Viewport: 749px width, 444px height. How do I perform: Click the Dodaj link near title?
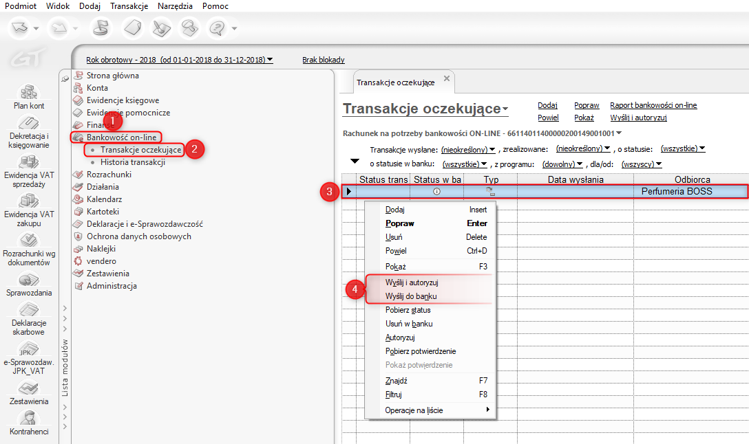(547, 105)
